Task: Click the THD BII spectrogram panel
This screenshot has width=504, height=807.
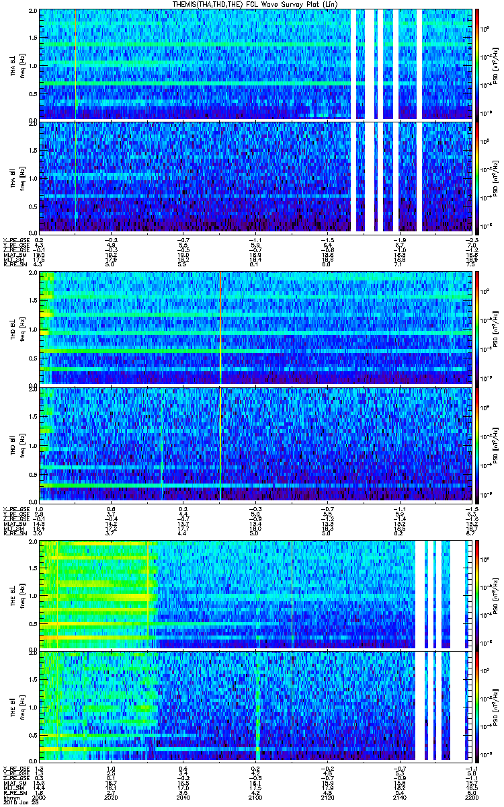Action: pyautogui.click(x=255, y=445)
